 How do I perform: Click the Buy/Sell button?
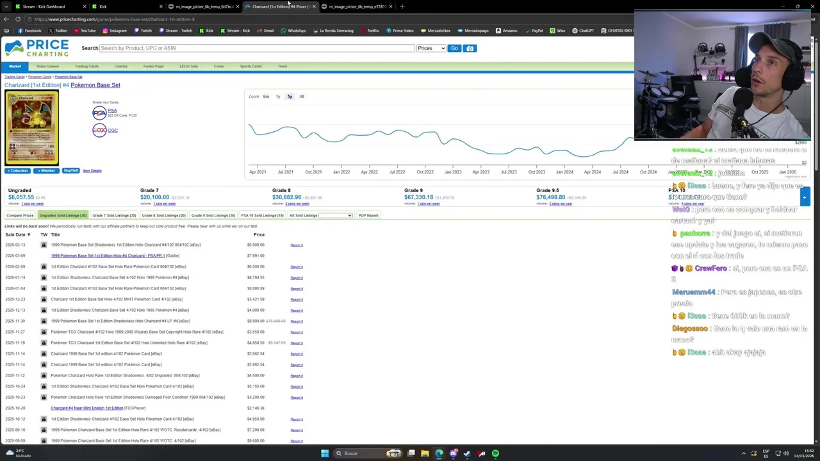click(x=70, y=171)
